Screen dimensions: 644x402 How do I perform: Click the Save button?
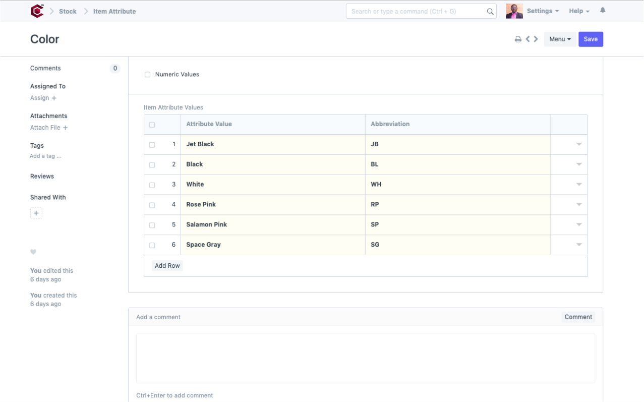tap(591, 39)
